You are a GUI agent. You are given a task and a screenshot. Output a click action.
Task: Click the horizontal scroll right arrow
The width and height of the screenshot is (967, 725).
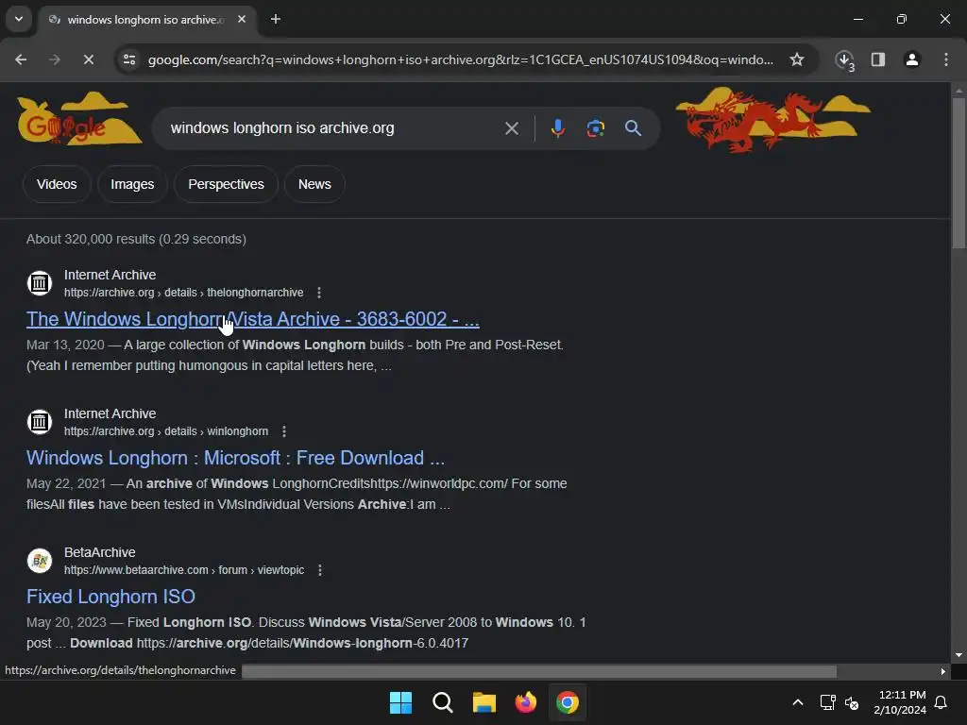(943, 671)
